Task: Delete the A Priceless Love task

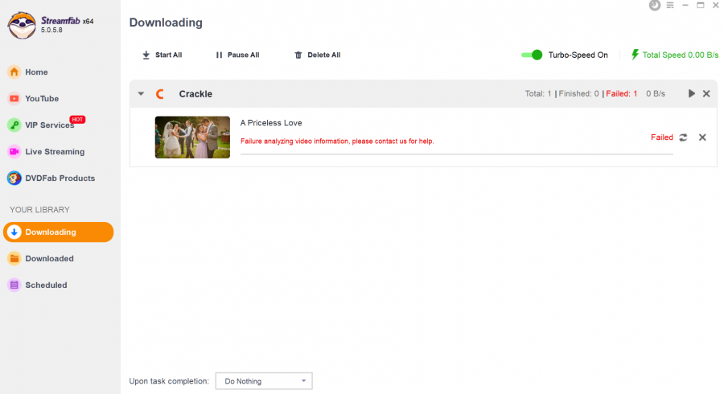Action: [x=702, y=137]
